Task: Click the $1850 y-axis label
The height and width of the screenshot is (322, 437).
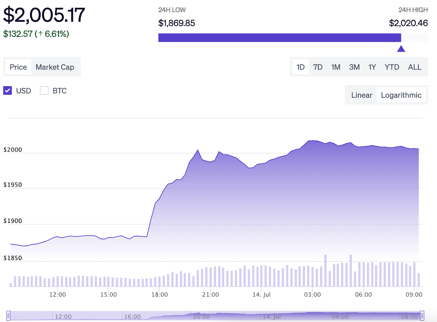Action: click(13, 258)
